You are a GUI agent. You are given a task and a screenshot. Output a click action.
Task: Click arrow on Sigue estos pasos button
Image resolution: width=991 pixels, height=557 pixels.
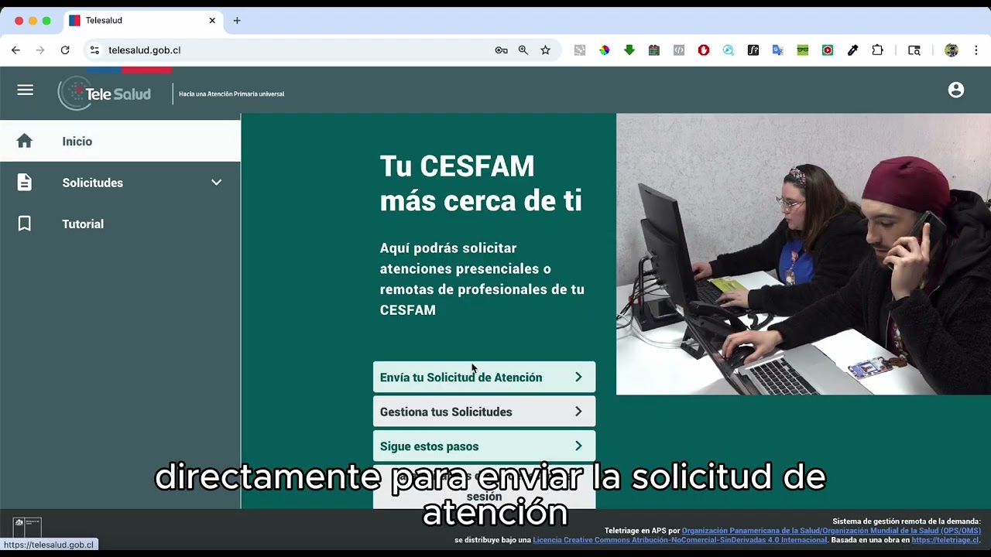click(578, 446)
